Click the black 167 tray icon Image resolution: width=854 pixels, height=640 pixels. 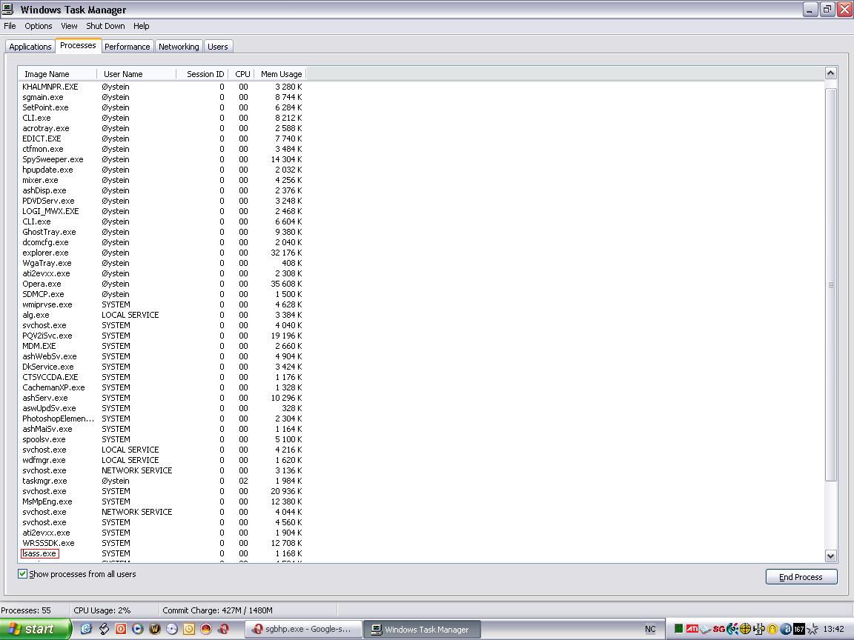(x=799, y=629)
